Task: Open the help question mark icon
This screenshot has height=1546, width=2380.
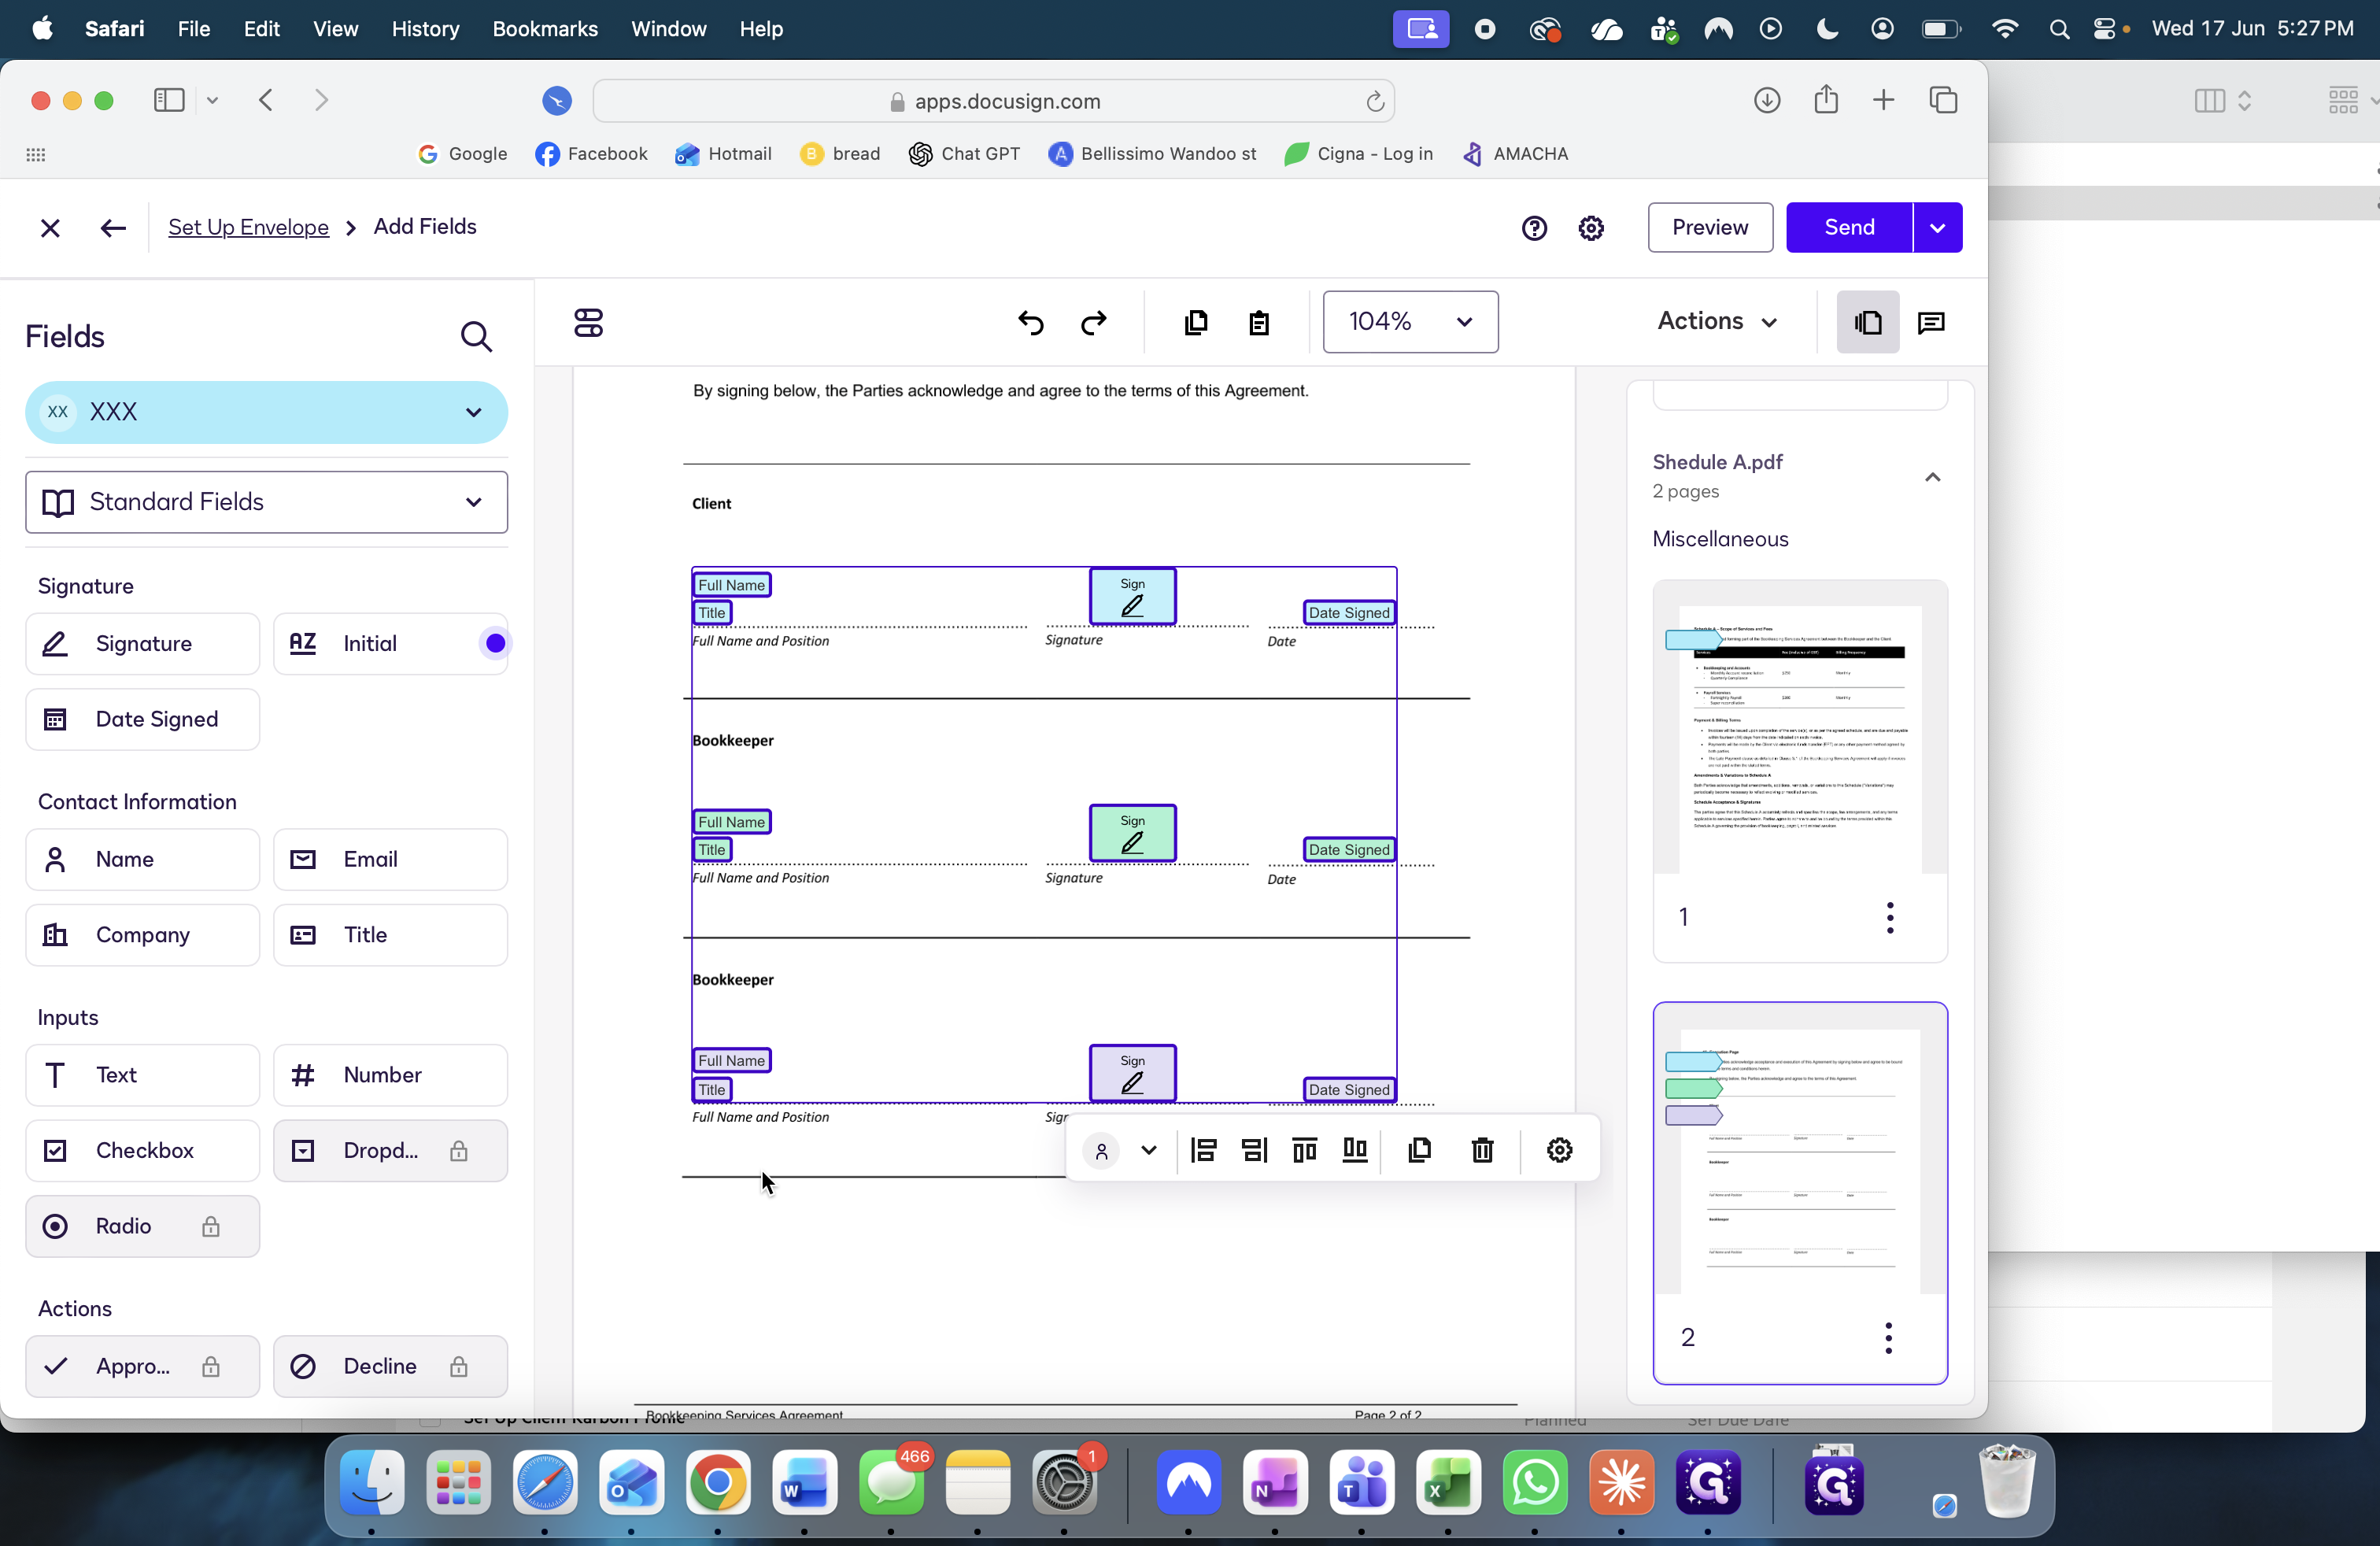Action: pos(1534,228)
